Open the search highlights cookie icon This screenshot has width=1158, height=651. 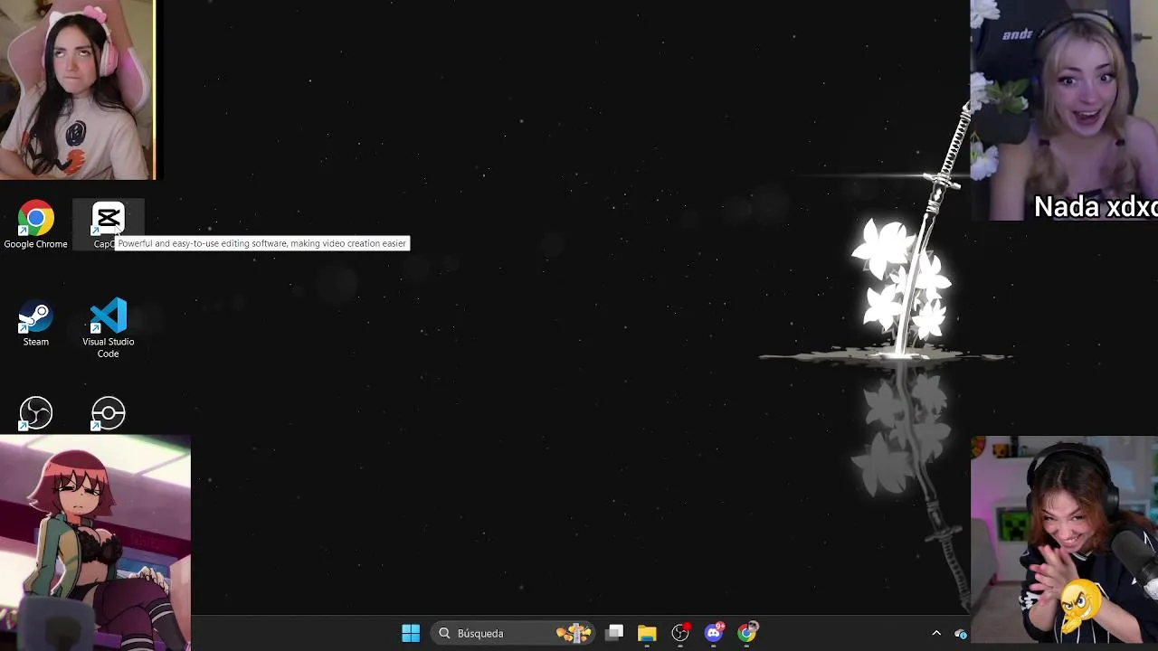(x=574, y=633)
